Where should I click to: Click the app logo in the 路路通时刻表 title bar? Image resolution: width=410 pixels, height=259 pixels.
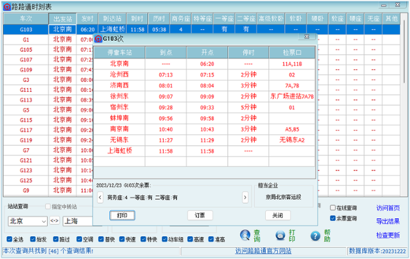[x=7, y=7]
